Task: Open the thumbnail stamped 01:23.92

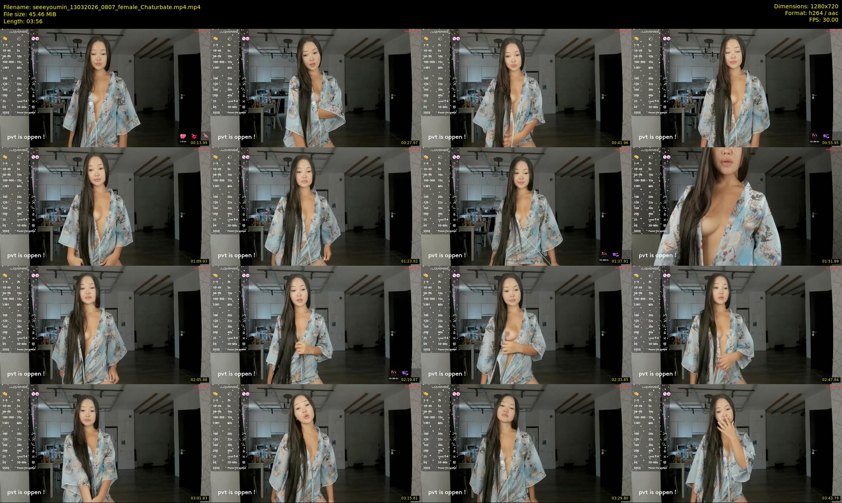Action: (x=316, y=206)
